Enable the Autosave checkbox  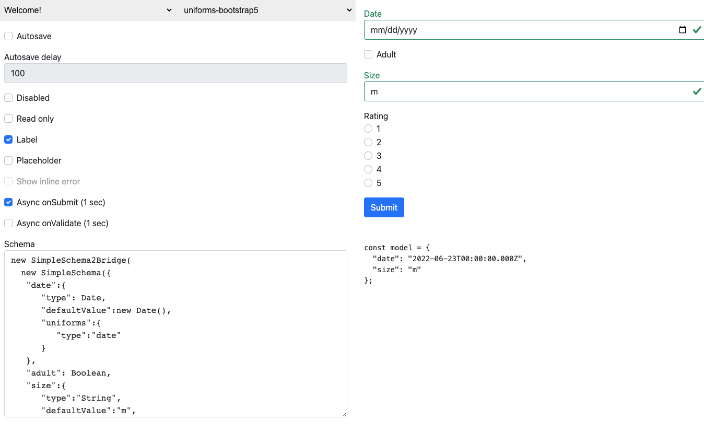[8, 36]
